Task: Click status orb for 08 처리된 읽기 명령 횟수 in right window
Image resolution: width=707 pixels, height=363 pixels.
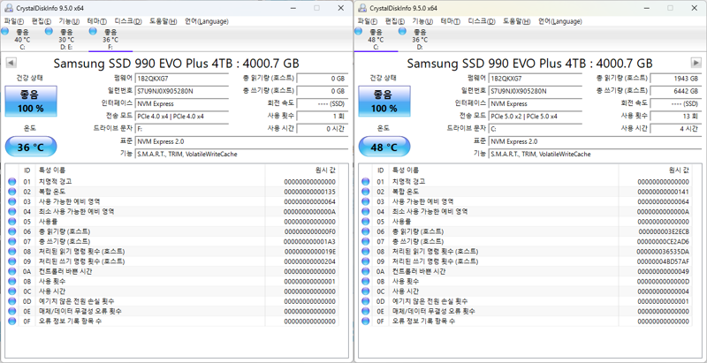Action: coord(365,252)
